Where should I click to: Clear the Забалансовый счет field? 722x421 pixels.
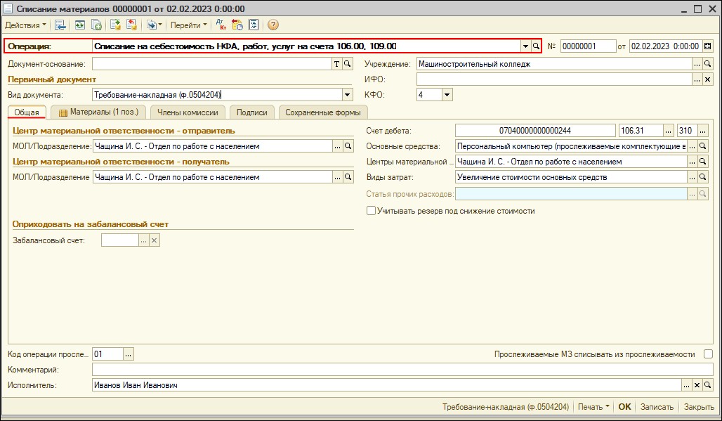click(155, 240)
